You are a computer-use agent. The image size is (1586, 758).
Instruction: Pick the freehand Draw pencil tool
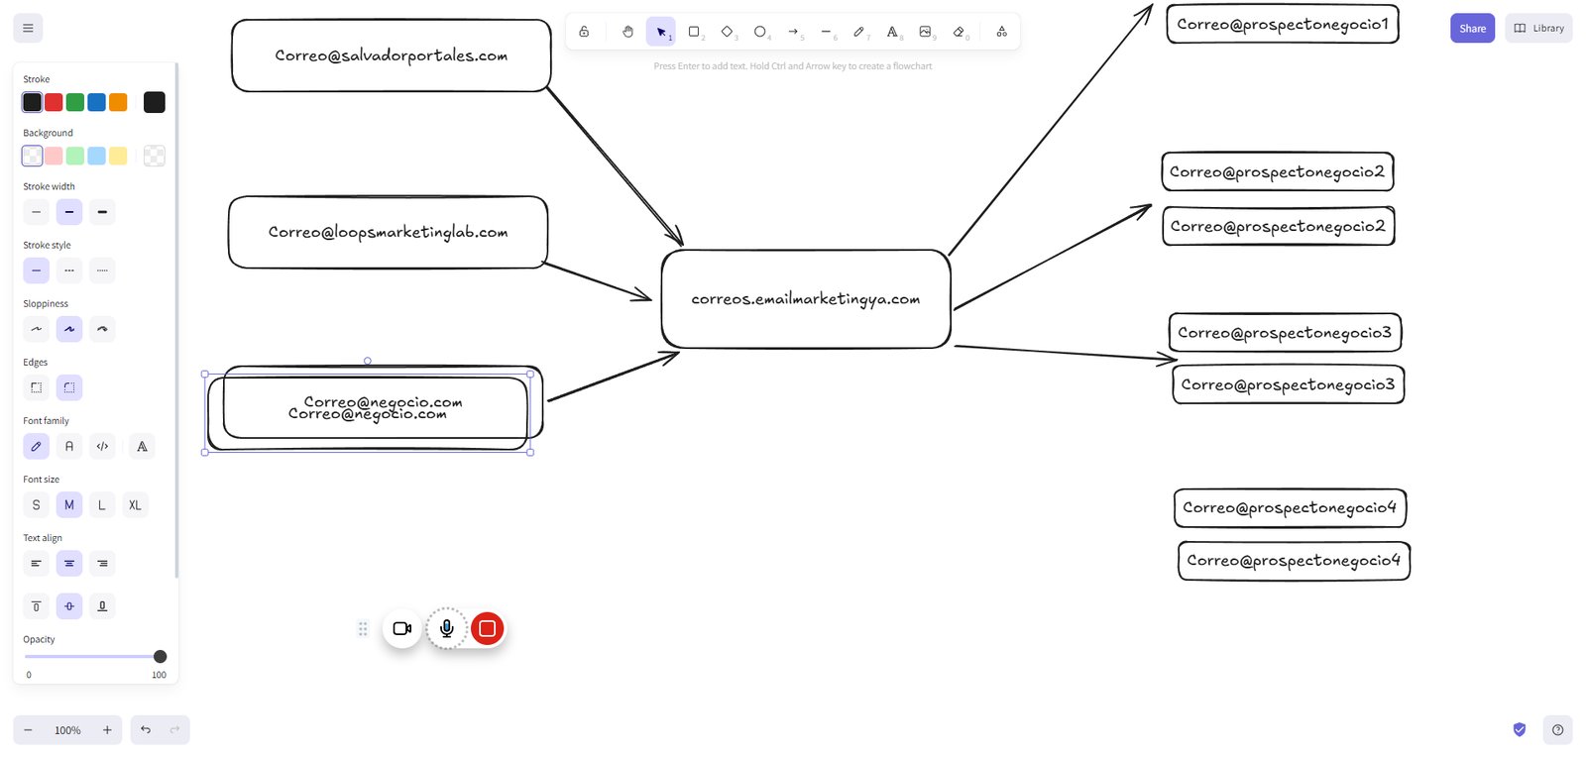point(858,32)
